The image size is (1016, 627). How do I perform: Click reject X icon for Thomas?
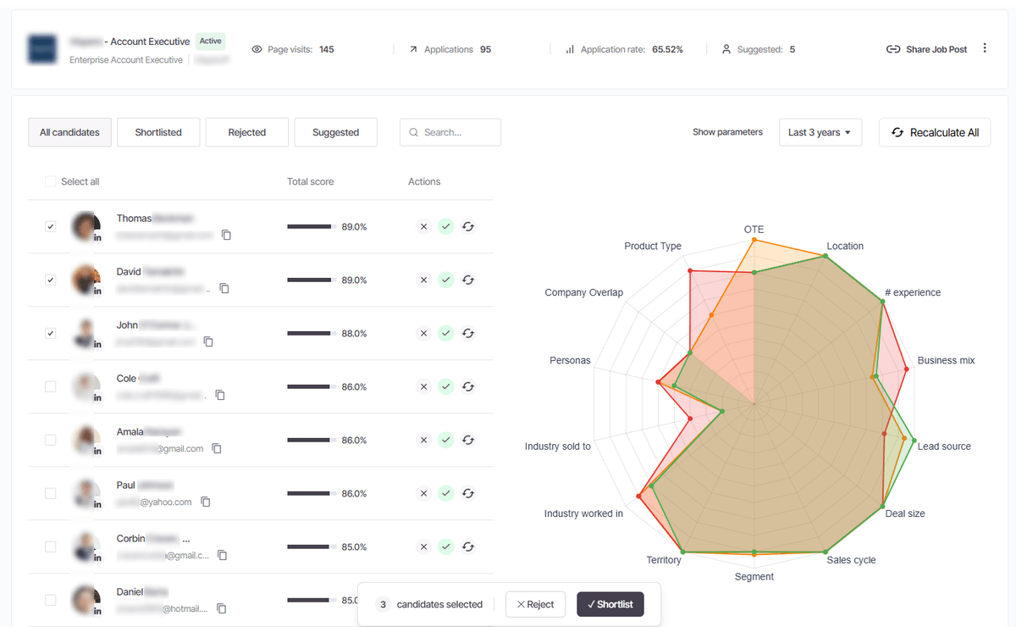[x=423, y=227]
